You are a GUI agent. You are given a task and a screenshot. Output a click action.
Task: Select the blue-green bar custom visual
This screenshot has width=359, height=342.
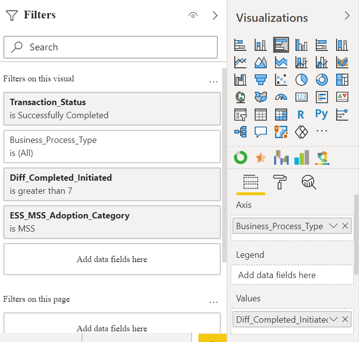coord(302,157)
